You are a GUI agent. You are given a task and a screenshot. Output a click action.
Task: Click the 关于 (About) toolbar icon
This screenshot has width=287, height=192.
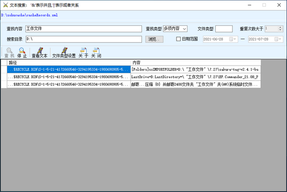83,52
